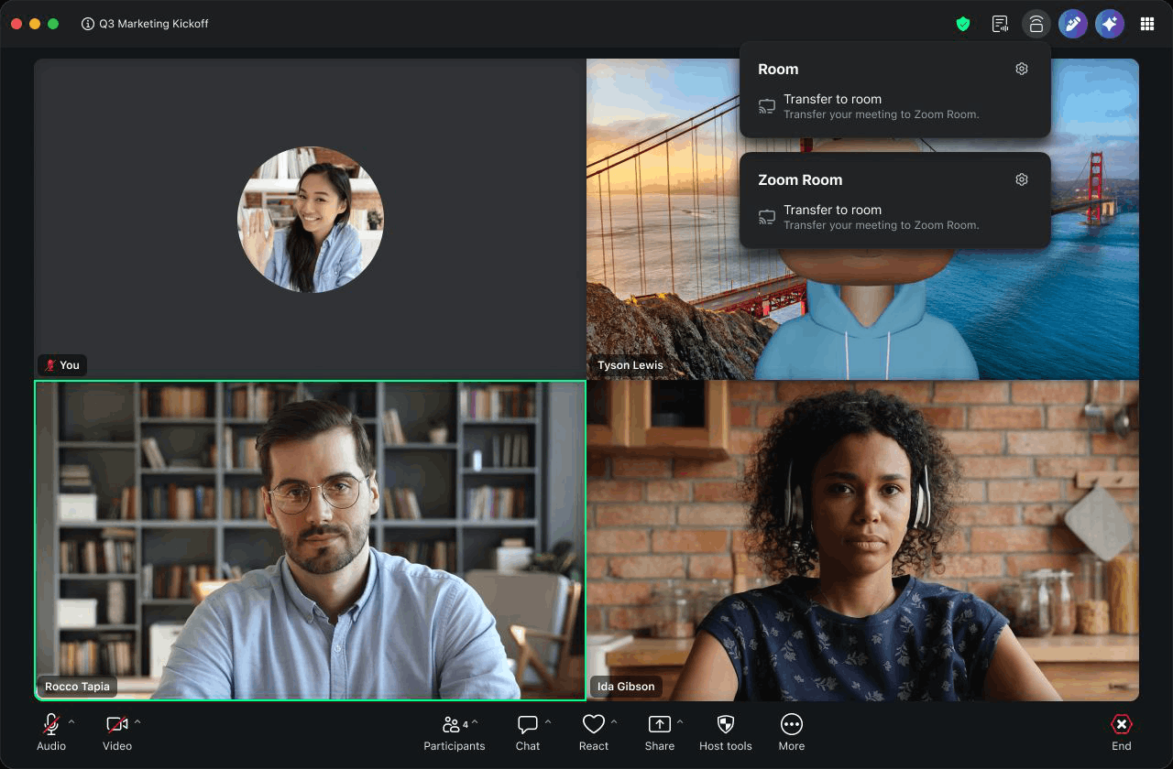Screen dimensions: 1173x769
Task: Click the Zoom Rooms cast icon
Action: [x=1036, y=24]
